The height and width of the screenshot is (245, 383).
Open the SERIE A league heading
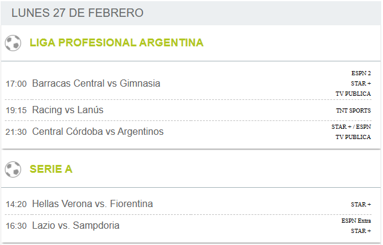click(51, 169)
